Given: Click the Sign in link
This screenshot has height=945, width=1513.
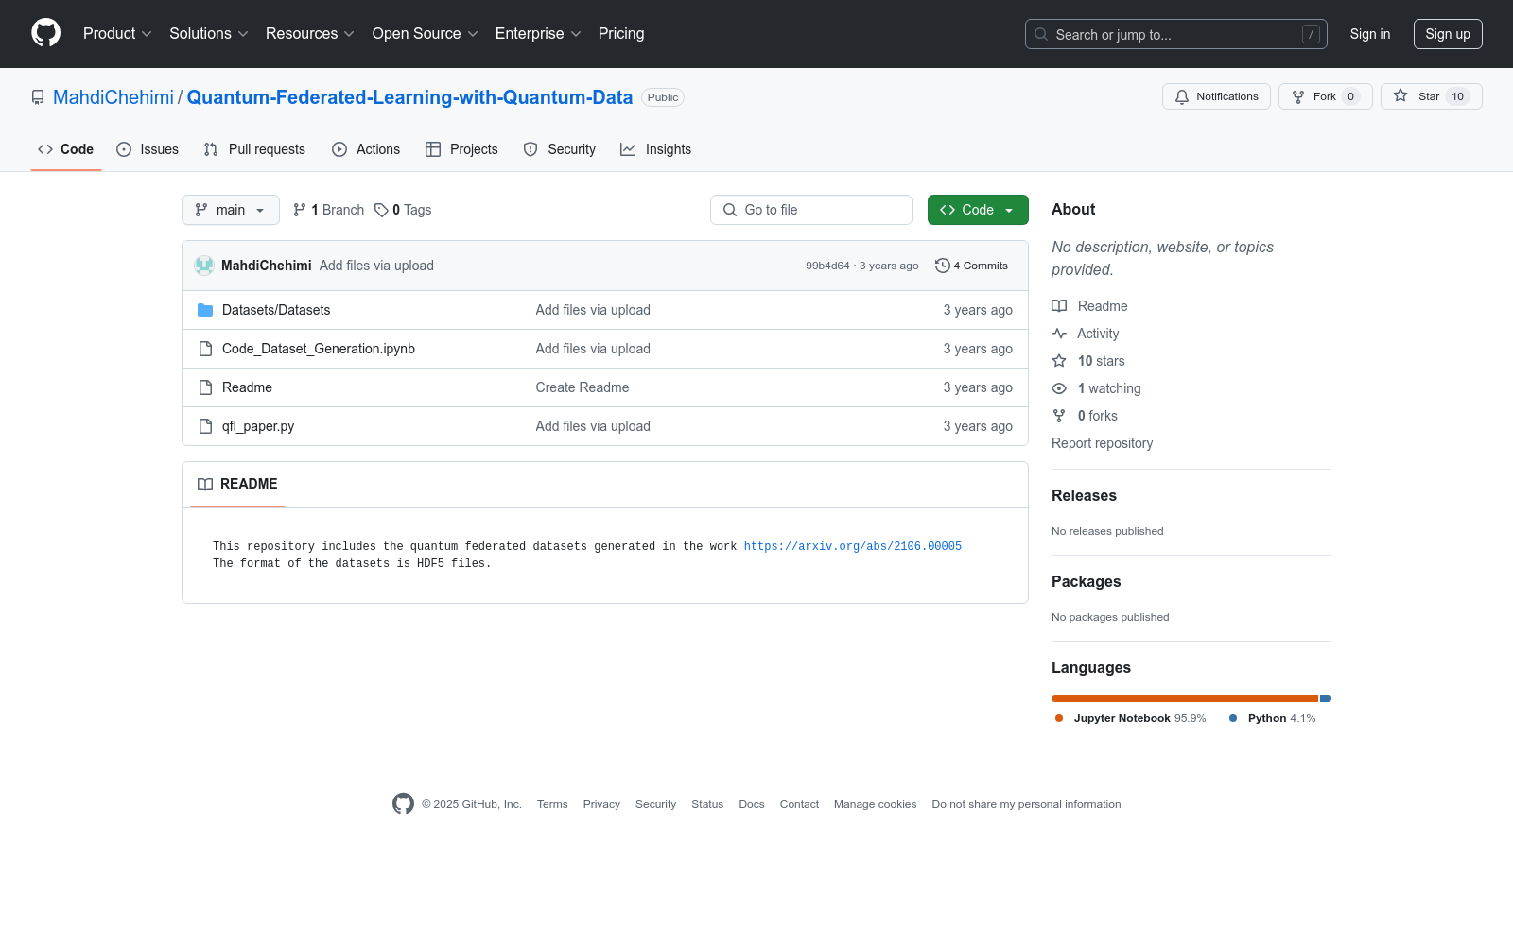Looking at the screenshot, I should (1370, 34).
